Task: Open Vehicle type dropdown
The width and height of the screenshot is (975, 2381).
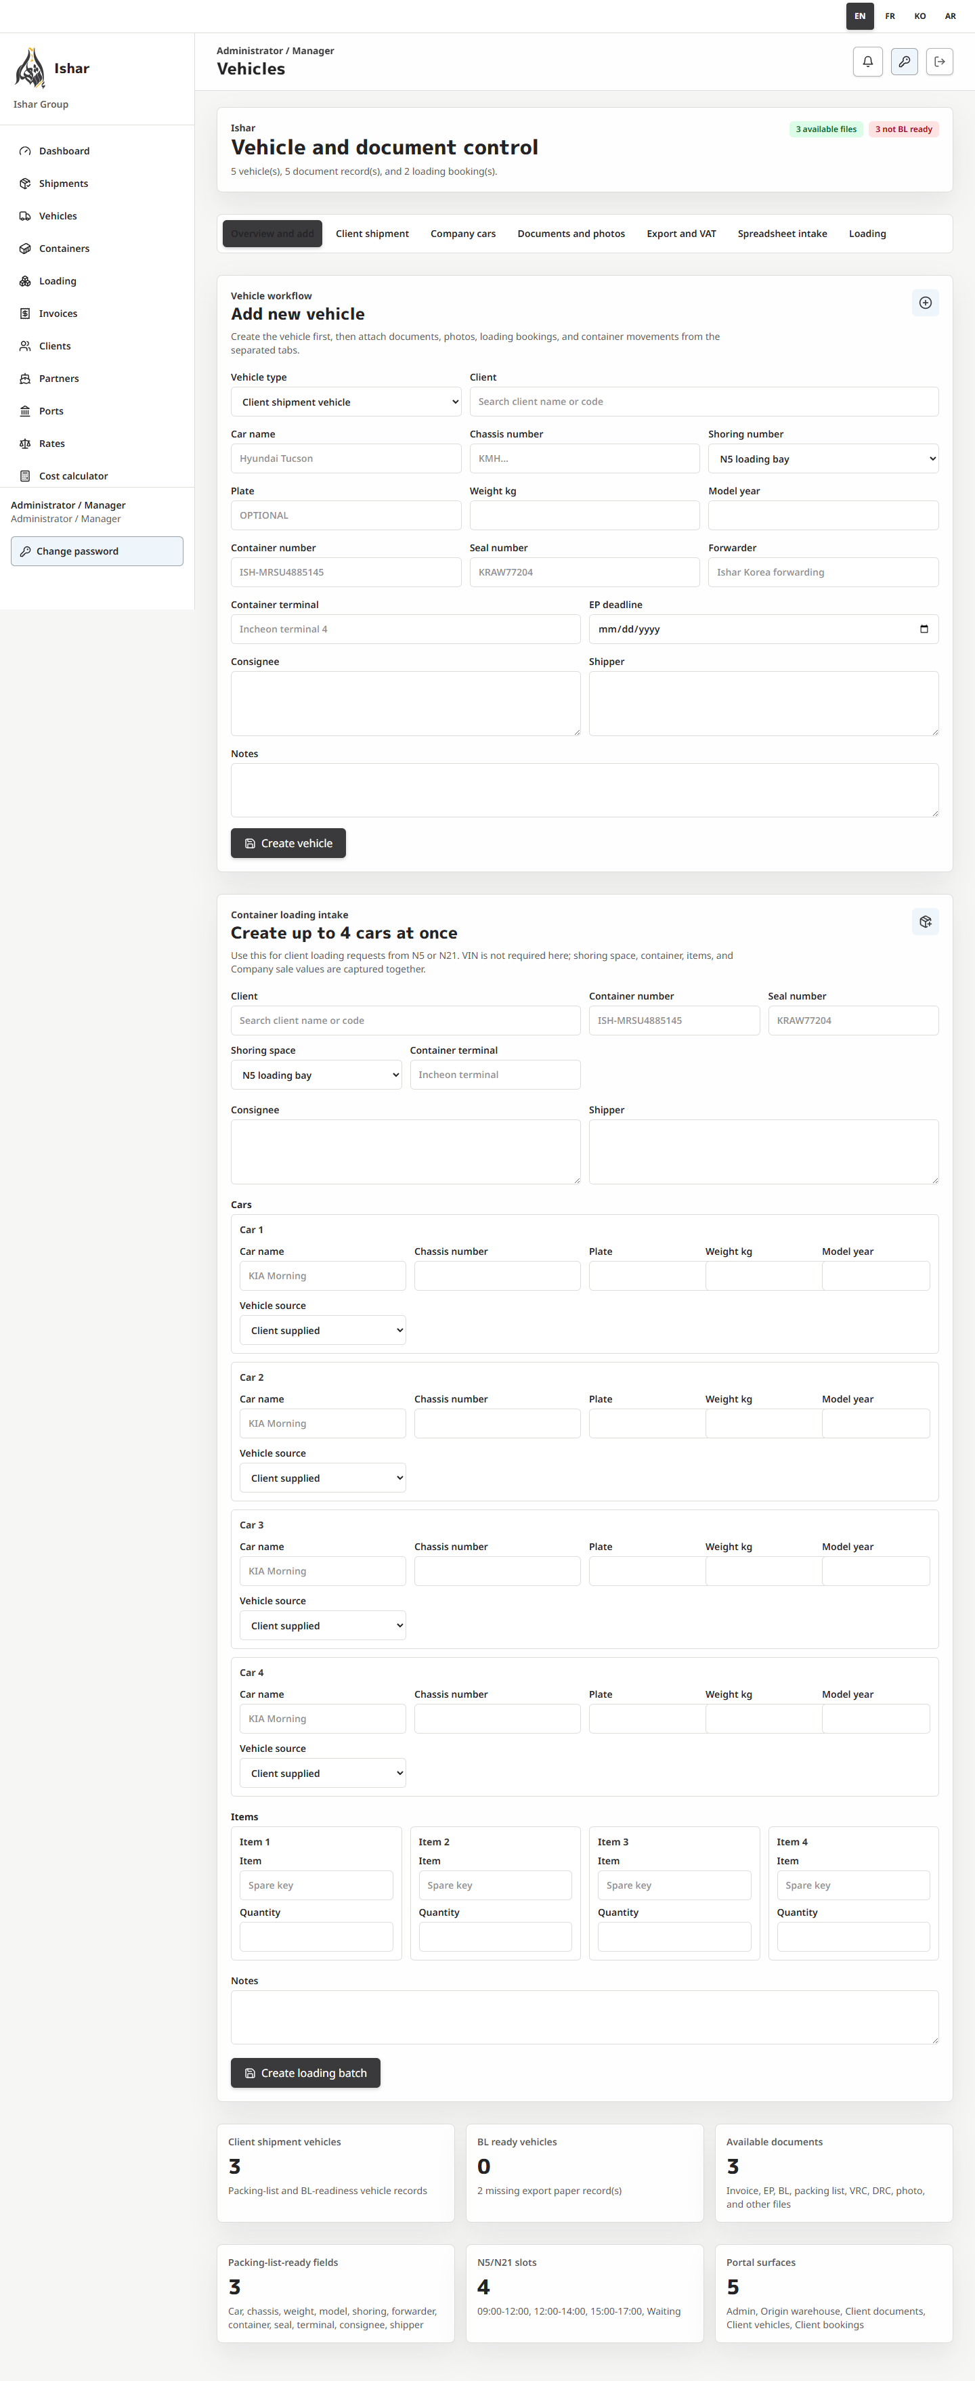Action: [345, 402]
